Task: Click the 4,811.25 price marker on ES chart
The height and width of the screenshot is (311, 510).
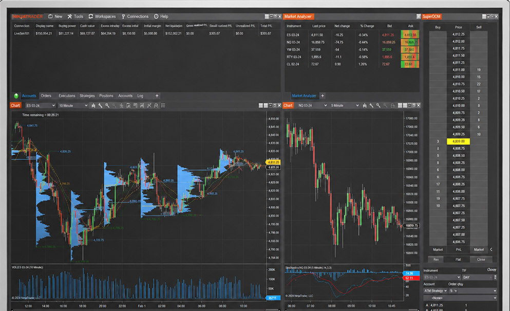Action: click(273, 162)
